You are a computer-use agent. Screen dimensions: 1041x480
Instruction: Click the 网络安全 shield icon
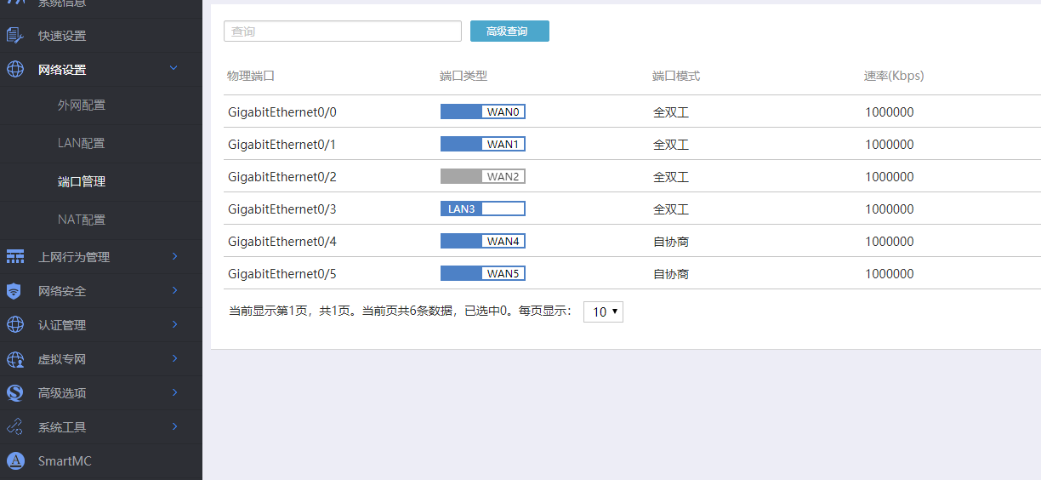click(14, 291)
